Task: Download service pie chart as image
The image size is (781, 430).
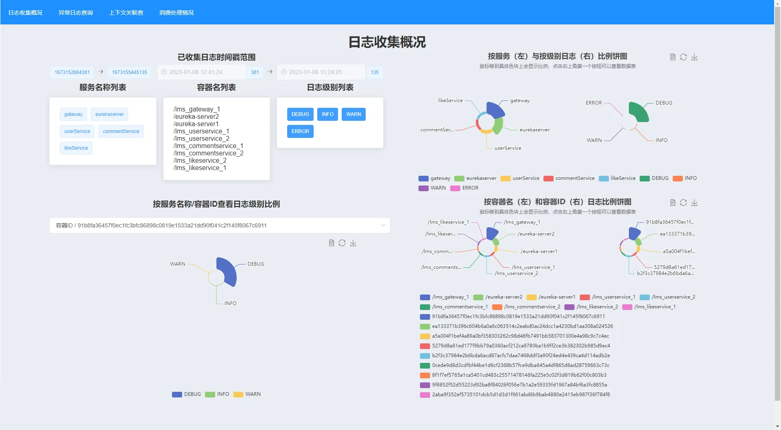Action: tap(694, 57)
